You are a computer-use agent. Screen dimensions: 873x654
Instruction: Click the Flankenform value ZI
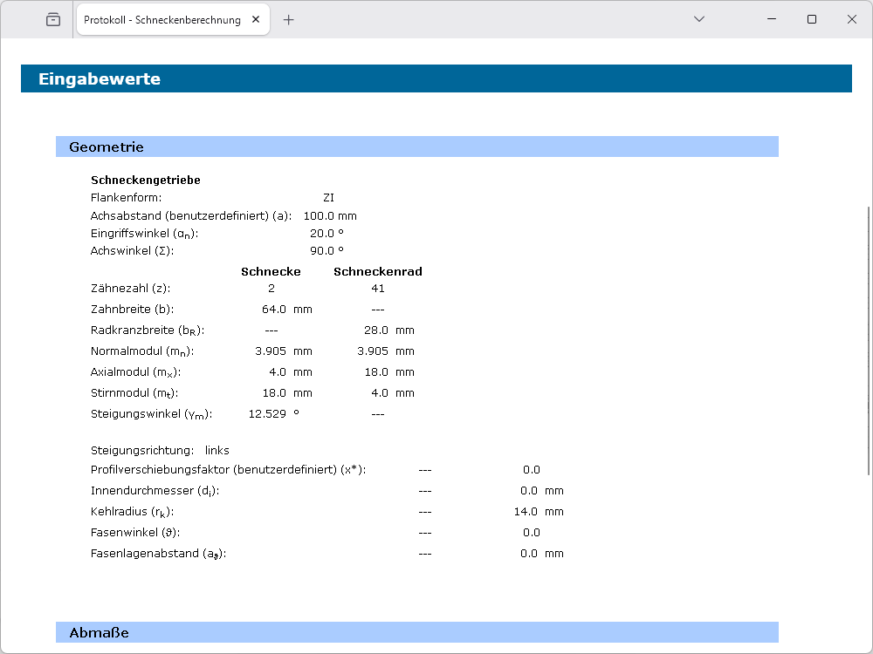(328, 198)
